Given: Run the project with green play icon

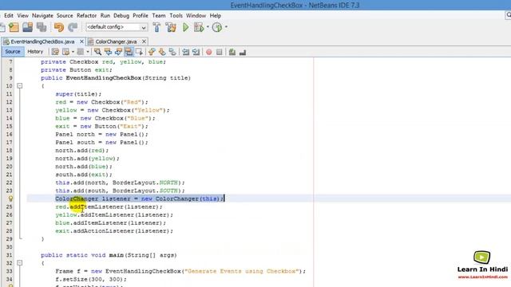Looking at the screenshot, I should coord(185,27).
